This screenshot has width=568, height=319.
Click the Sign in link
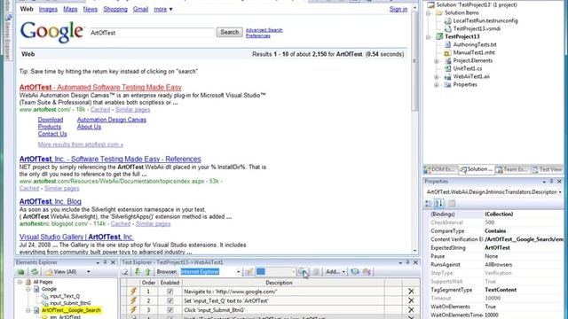[x=398, y=10]
